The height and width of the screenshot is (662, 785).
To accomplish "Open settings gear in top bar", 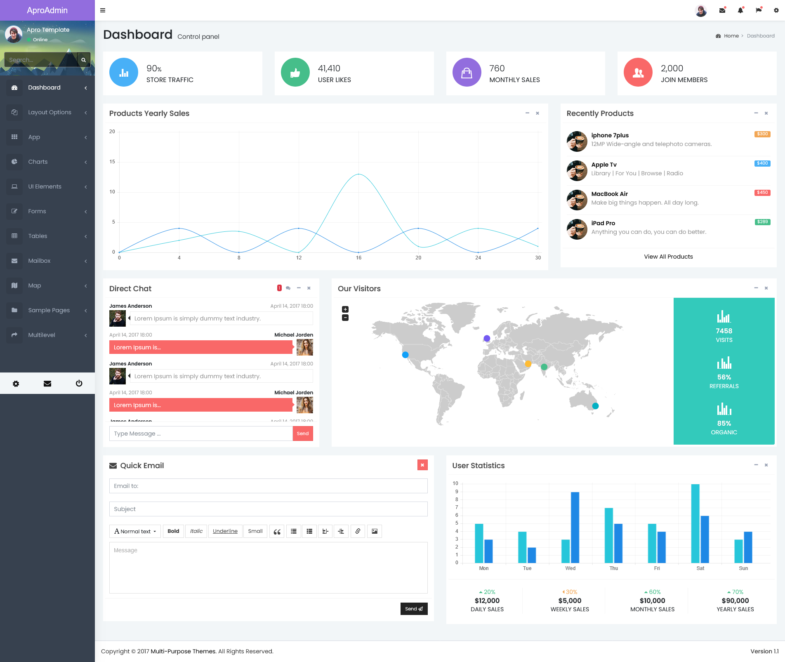I will point(776,10).
